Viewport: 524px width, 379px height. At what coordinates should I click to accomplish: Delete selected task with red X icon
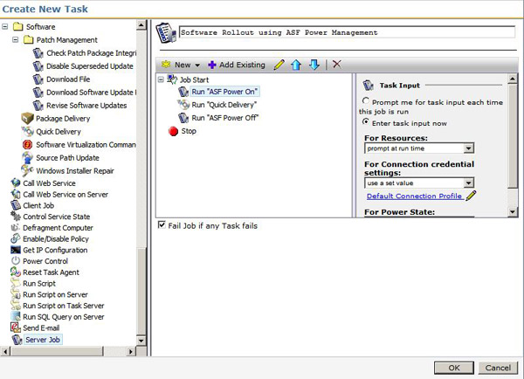337,64
